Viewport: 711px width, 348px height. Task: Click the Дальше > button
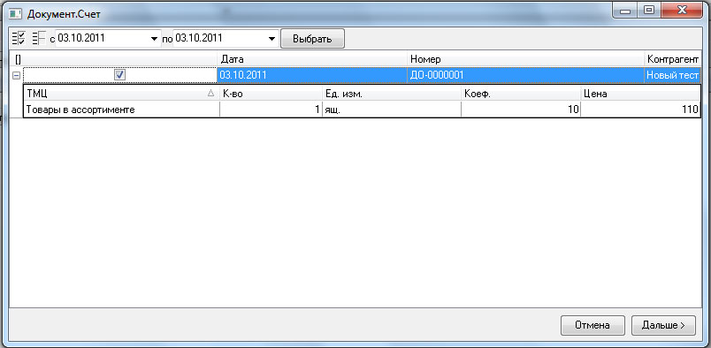pos(663,325)
